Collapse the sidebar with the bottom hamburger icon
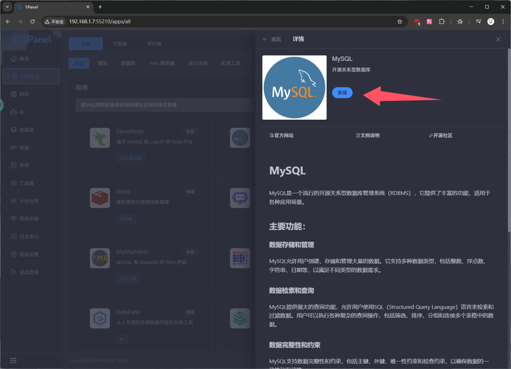Image resolution: width=511 pixels, height=369 pixels. (13, 360)
